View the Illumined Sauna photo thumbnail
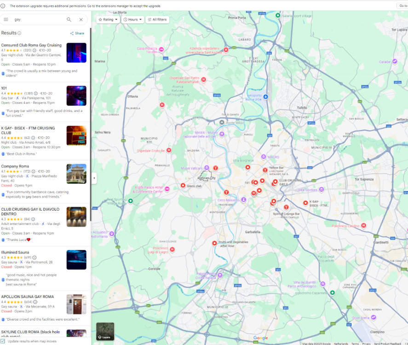Viewport: 408px width, 345px height. pyautogui.click(x=76, y=260)
